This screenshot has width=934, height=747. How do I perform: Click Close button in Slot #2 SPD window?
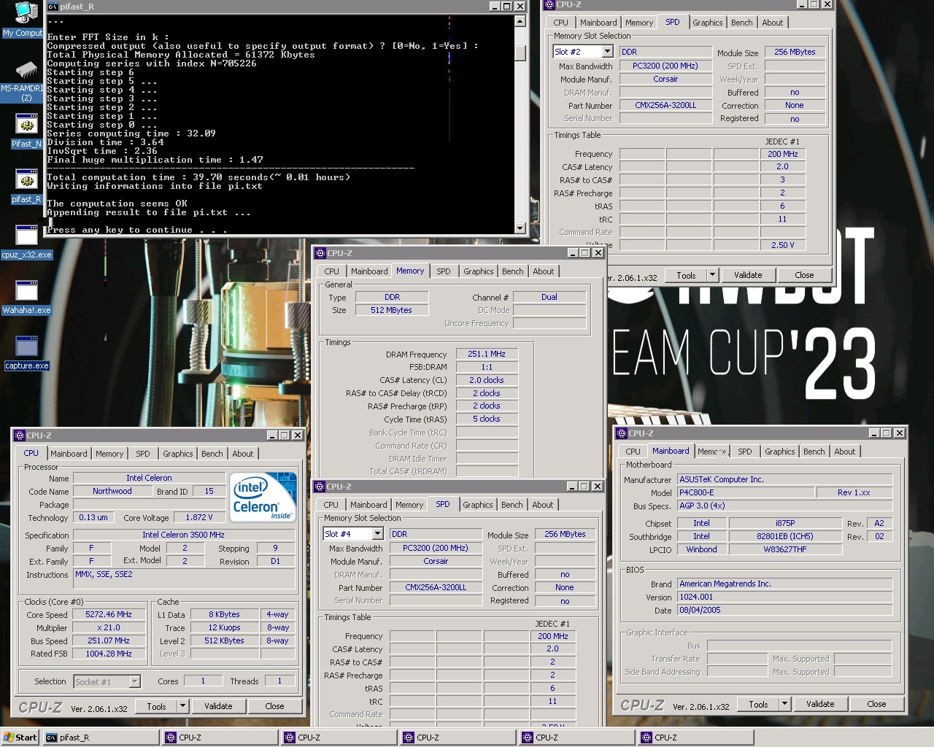804,275
